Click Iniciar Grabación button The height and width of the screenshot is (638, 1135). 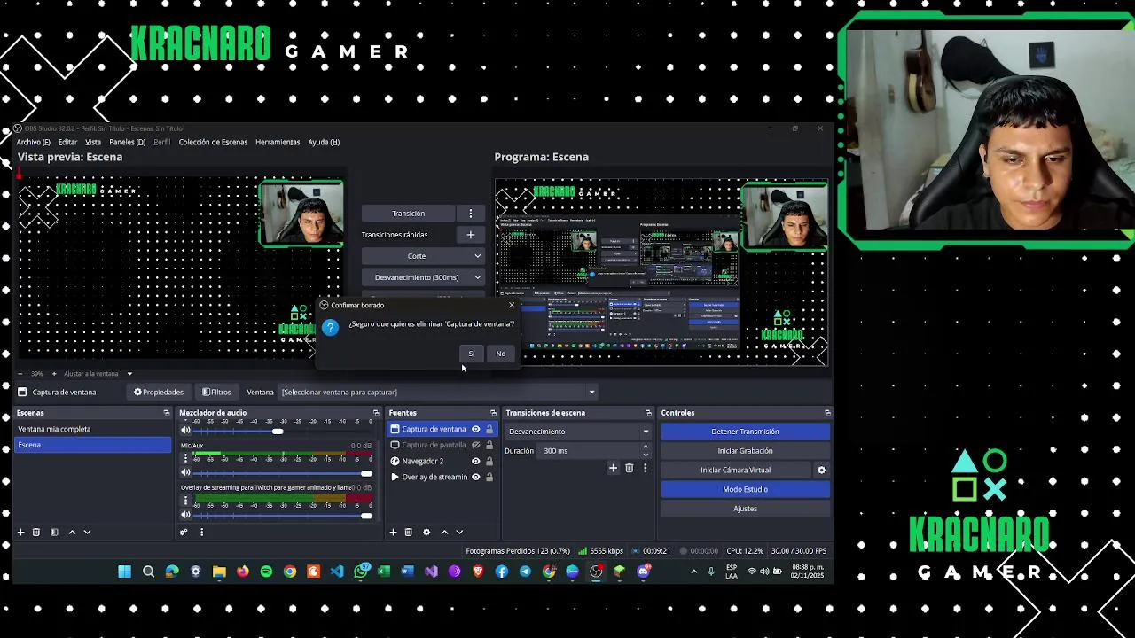point(745,451)
